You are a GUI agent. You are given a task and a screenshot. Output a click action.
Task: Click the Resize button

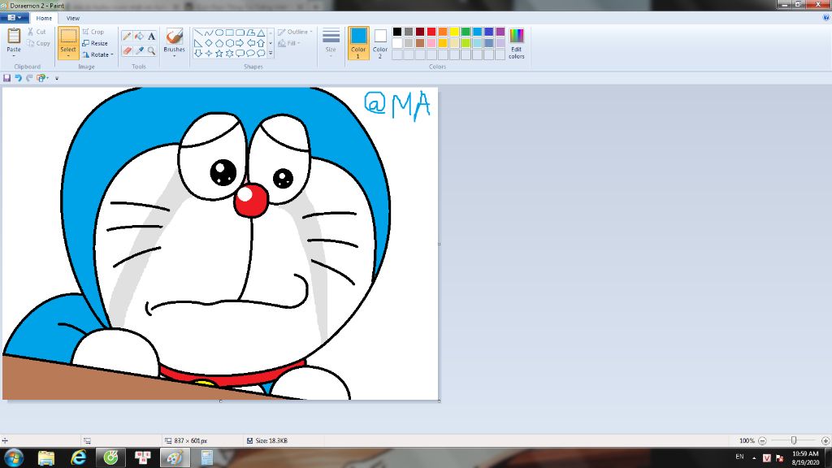95,44
